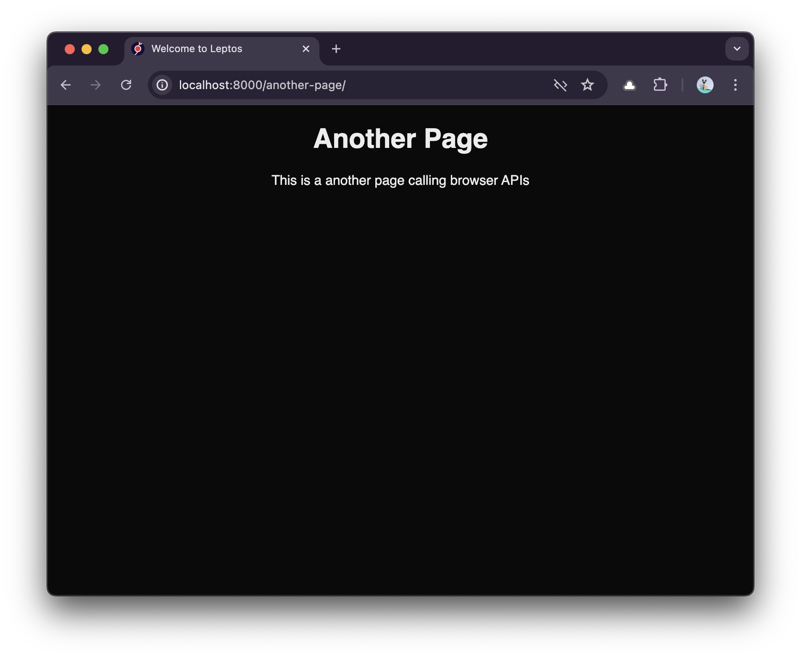This screenshot has height=658, width=801.
Task: Focus the localhost:8000/another-page/ address bar
Action: tap(357, 85)
